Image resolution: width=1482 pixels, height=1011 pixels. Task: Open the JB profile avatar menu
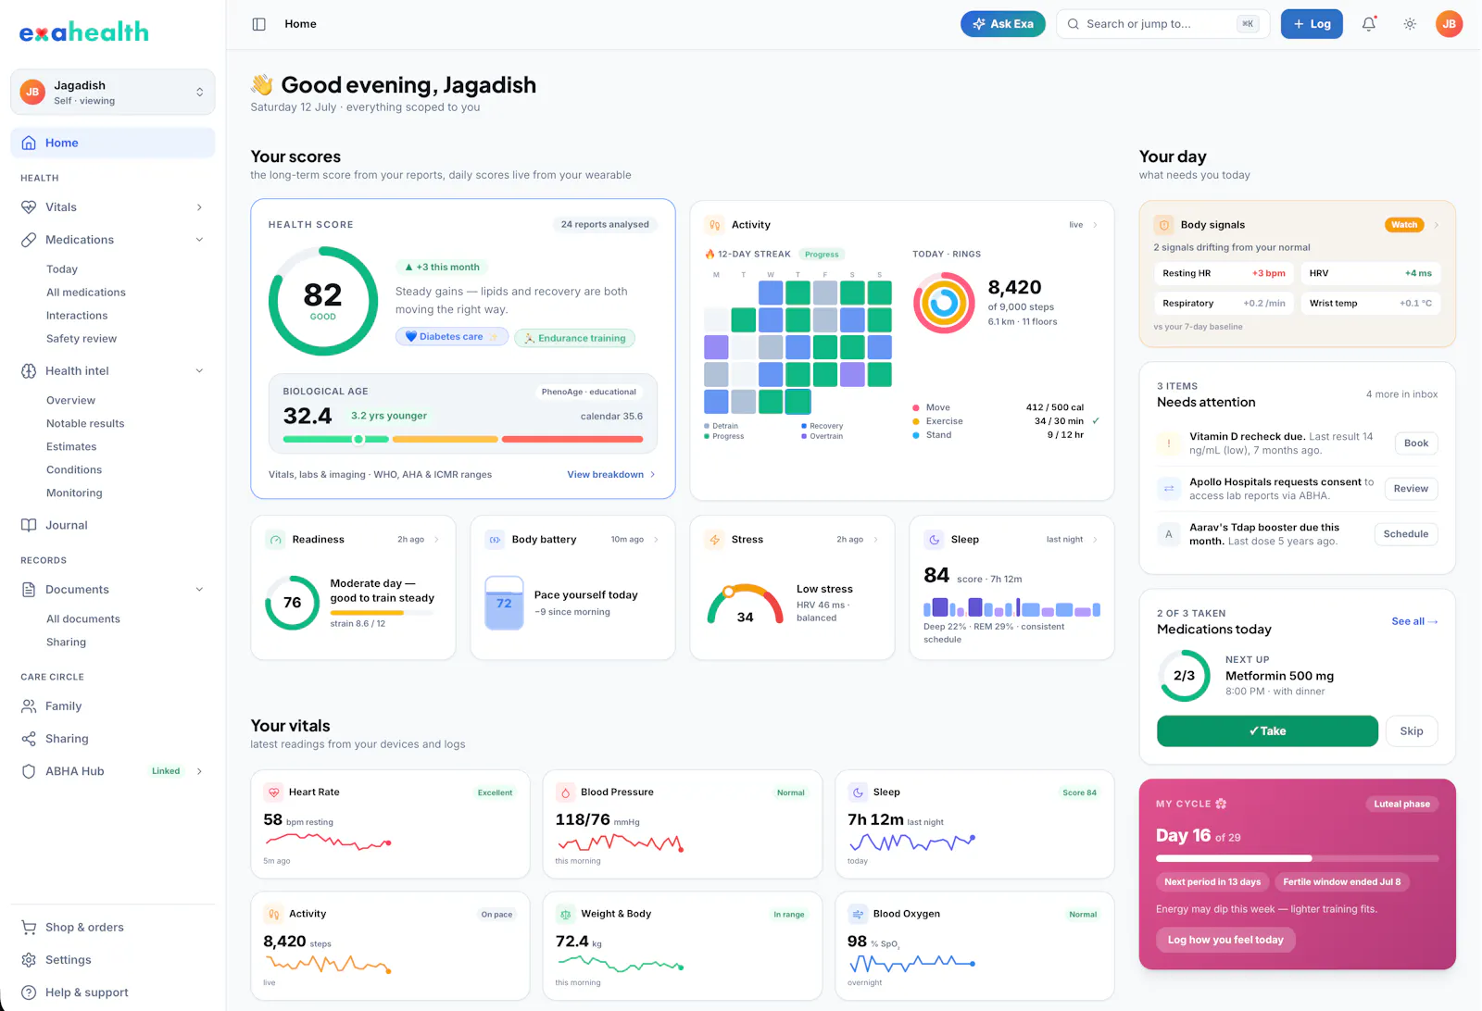pyautogui.click(x=1449, y=24)
